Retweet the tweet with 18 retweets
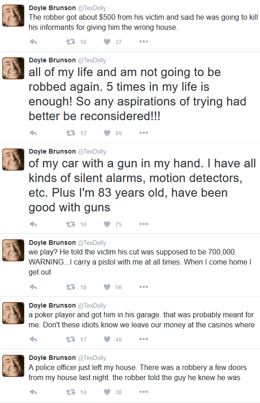The image size is (260, 403). pos(70,287)
